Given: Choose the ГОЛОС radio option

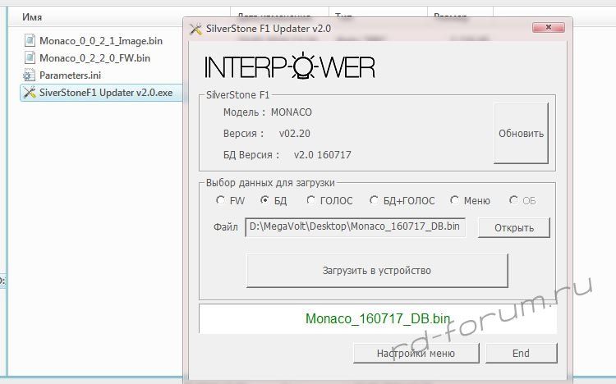Looking at the screenshot, I should (x=311, y=200).
